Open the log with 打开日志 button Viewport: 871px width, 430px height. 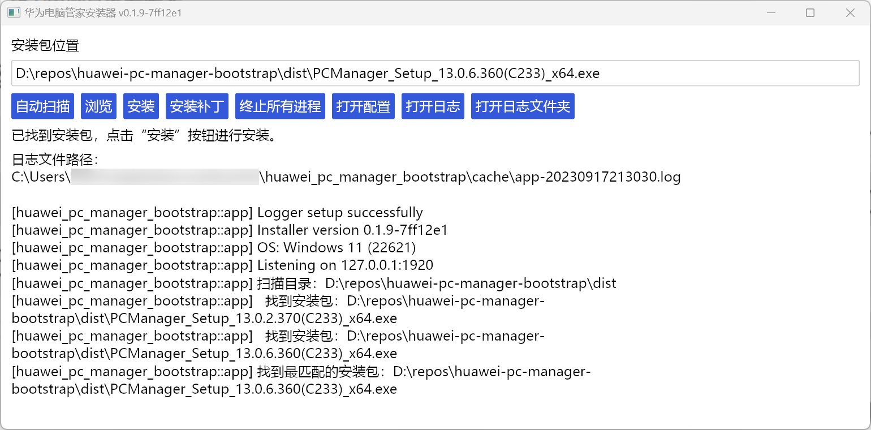click(x=433, y=106)
